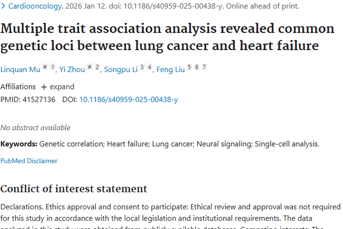The image size is (343, 229).
Task: Click affiliation superscript 1 after Linquan Mu
Action: (53, 67)
